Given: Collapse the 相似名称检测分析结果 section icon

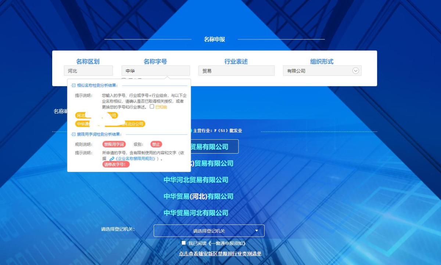Looking at the screenshot, I should [x=73, y=85].
